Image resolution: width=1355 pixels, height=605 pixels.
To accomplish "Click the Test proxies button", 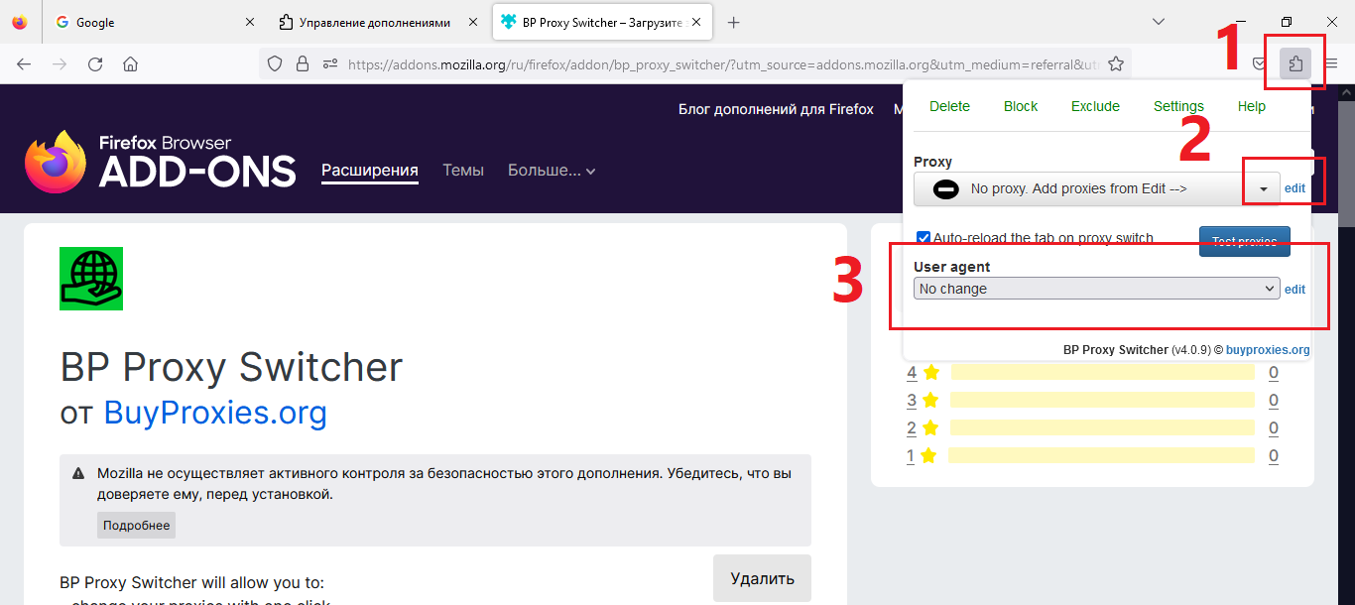I will click(1244, 241).
